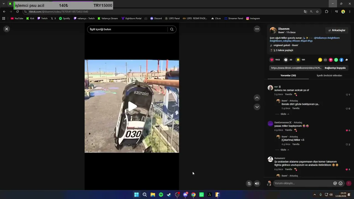Switch to İçerik üreticisi videoları tab
The height and width of the screenshot is (199, 354).
tap(329, 75)
